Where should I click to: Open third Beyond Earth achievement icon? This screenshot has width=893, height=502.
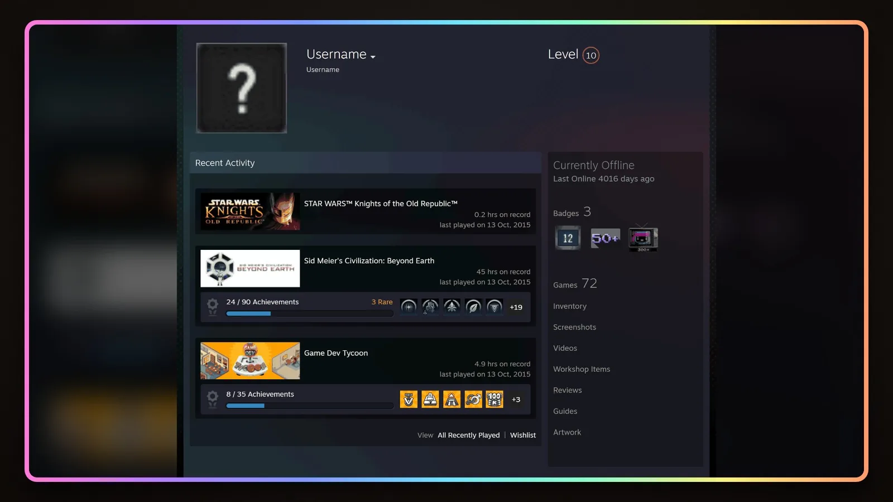(x=452, y=307)
